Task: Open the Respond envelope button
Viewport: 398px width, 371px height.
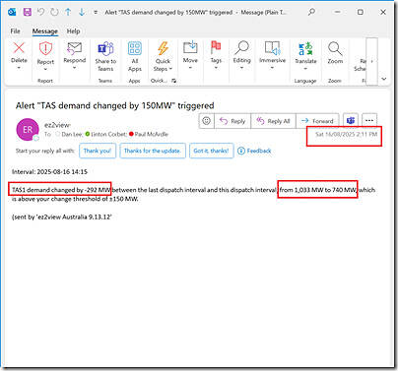Action: coord(75,48)
